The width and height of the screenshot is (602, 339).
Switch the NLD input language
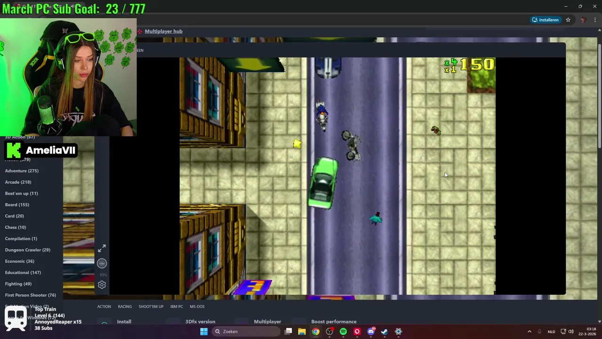tap(551, 331)
